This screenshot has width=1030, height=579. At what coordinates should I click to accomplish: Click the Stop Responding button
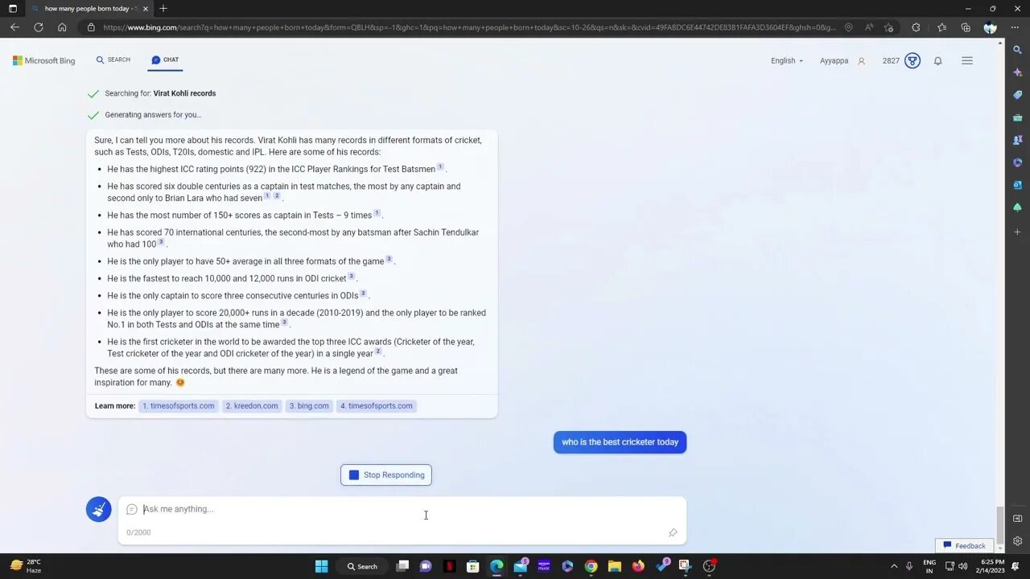click(386, 475)
